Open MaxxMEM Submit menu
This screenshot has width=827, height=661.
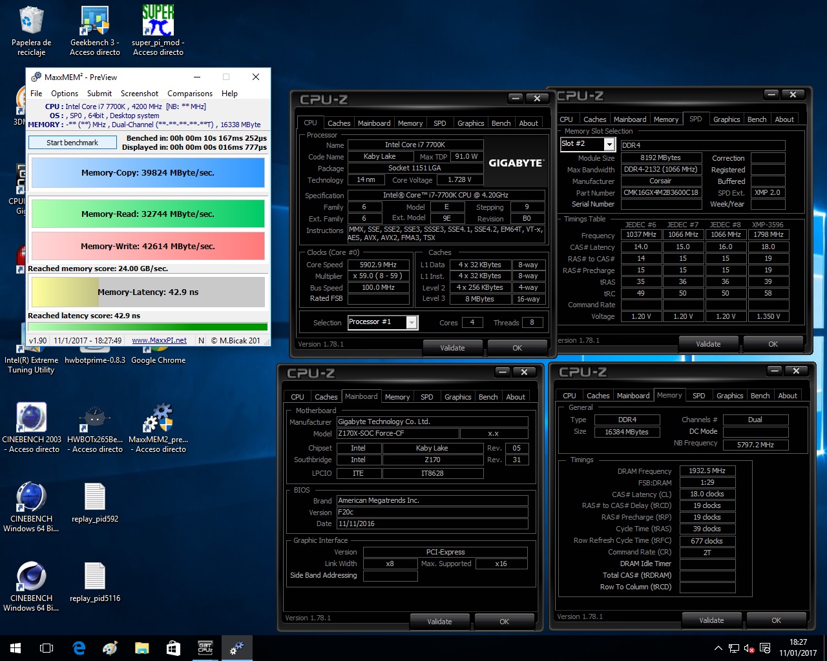[99, 93]
